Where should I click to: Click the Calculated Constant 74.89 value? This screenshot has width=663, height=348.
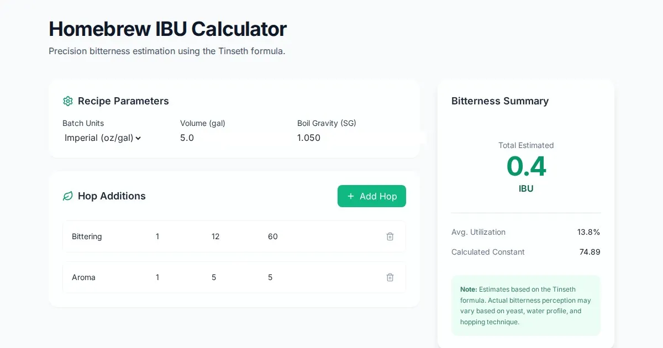pos(590,252)
